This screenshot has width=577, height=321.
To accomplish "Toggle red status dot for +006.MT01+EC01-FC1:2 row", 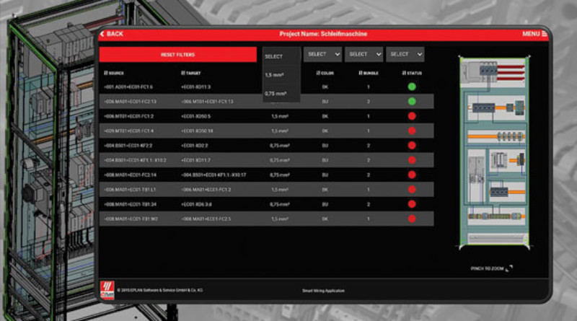I will coord(412,115).
